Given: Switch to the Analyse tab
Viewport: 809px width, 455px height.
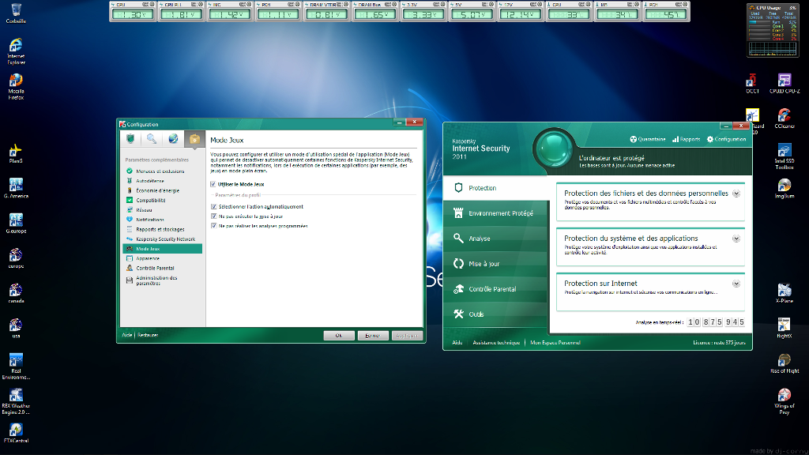Looking at the screenshot, I should [495, 239].
